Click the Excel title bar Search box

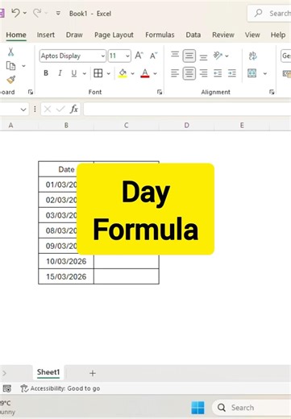click(x=269, y=13)
